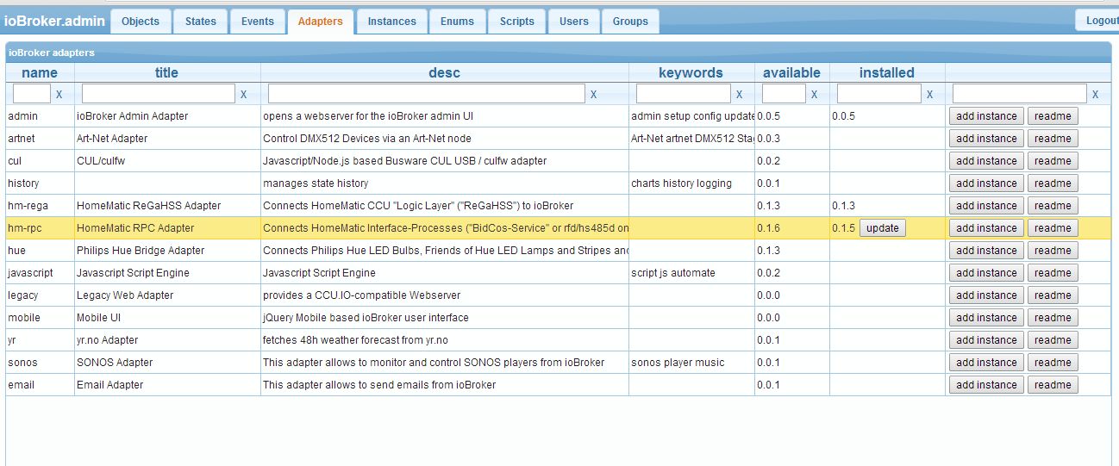Focus the title filter input

(x=159, y=94)
